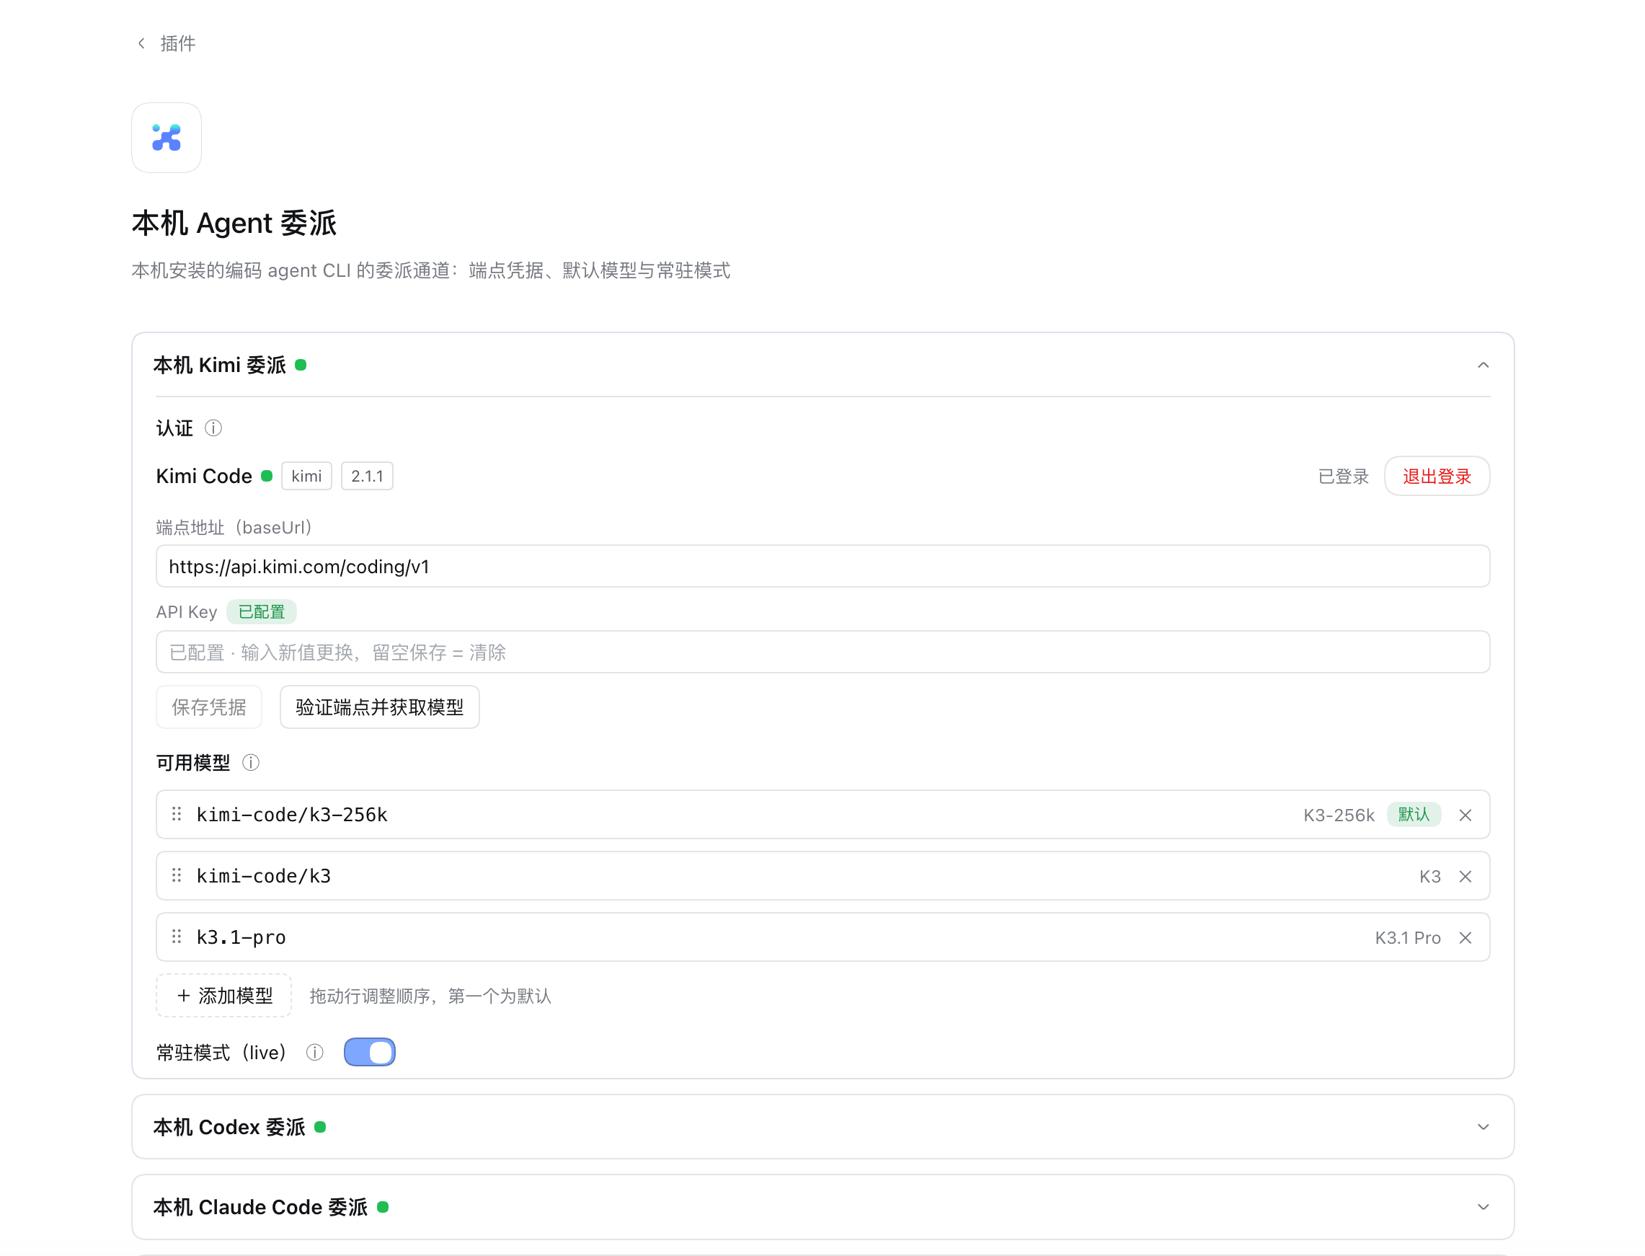Click the Agent 委派 plugin logo icon
The width and height of the screenshot is (1645, 1256).
[x=166, y=138]
